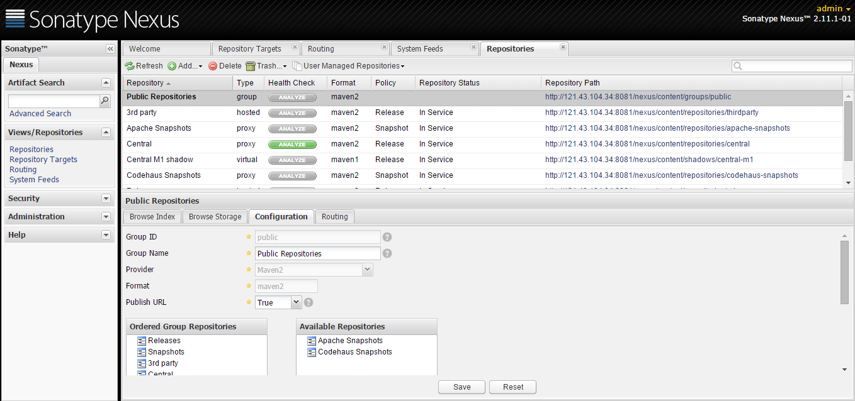The width and height of the screenshot is (855, 401).
Task: Open the Trash dropdown menu
Action: [x=266, y=66]
